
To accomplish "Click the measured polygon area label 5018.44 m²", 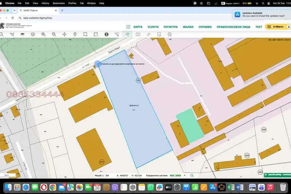I will (x=134, y=106).
